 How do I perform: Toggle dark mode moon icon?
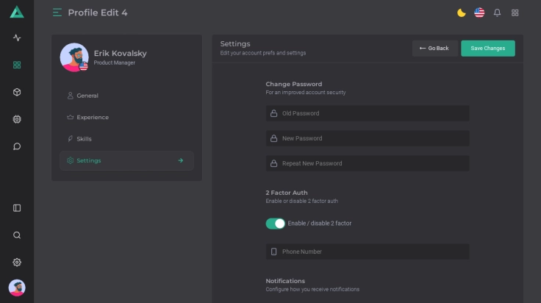[x=461, y=13]
